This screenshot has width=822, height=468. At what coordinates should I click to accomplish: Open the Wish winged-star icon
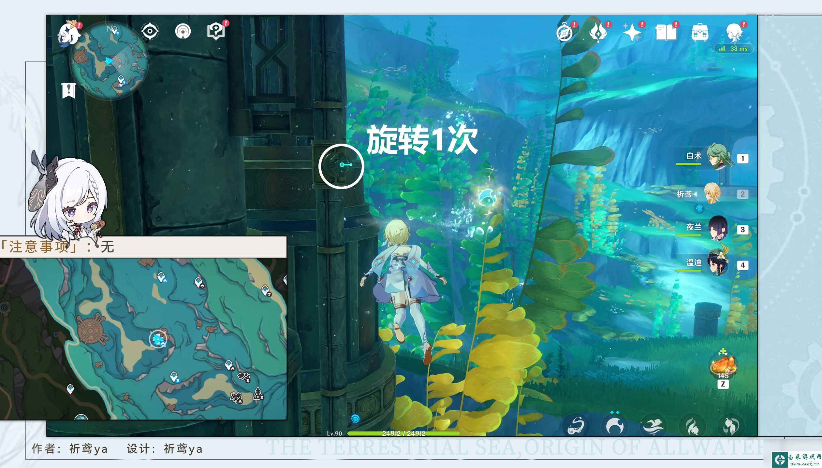(x=598, y=33)
